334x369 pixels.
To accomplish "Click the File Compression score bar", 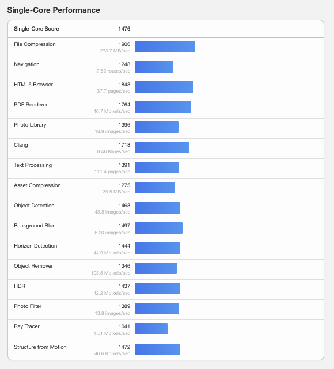I will pyautogui.click(x=165, y=47).
